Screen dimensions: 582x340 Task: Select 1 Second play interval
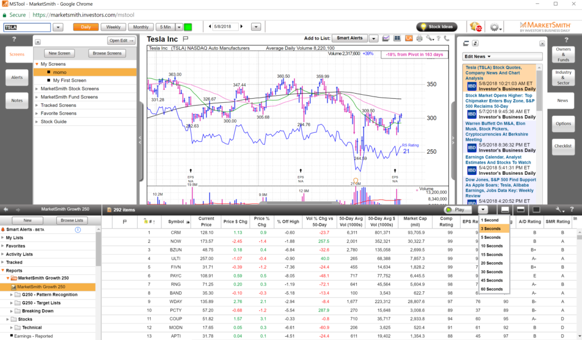pyautogui.click(x=494, y=220)
